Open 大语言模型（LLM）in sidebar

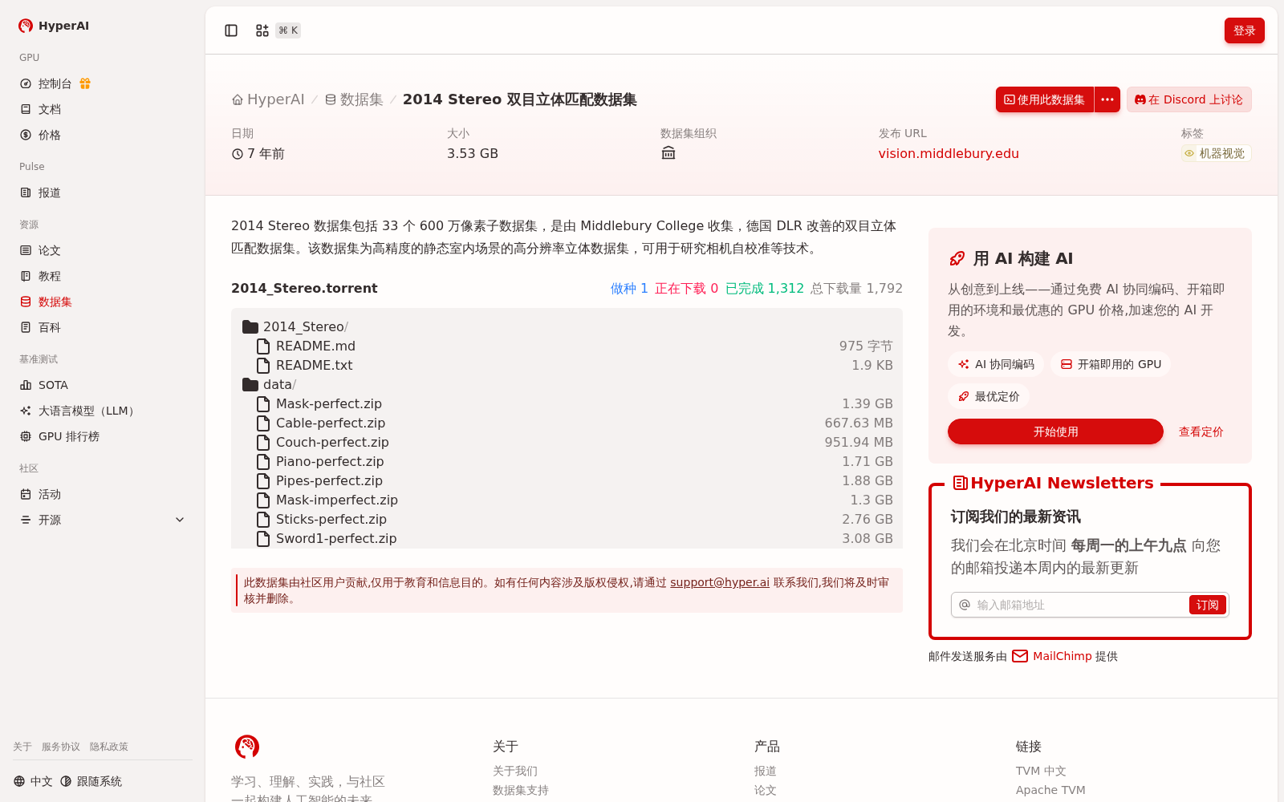102,411
